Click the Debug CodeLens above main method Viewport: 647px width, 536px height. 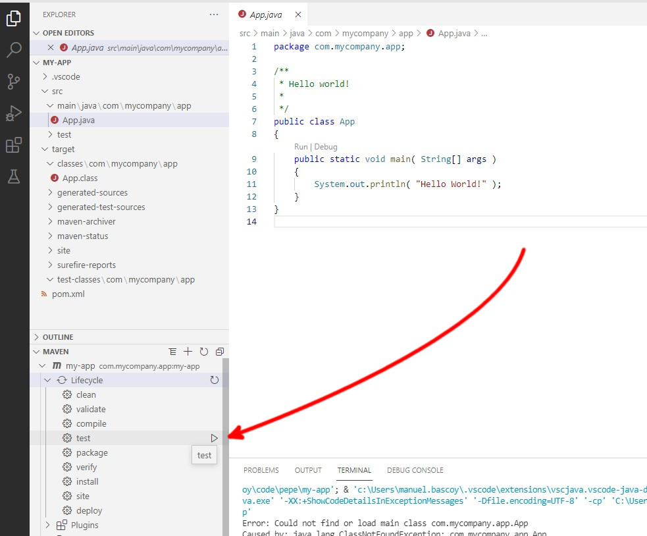tap(326, 147)
